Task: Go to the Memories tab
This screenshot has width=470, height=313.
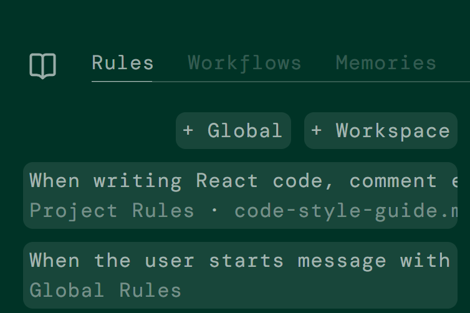Action: [386, 63]
